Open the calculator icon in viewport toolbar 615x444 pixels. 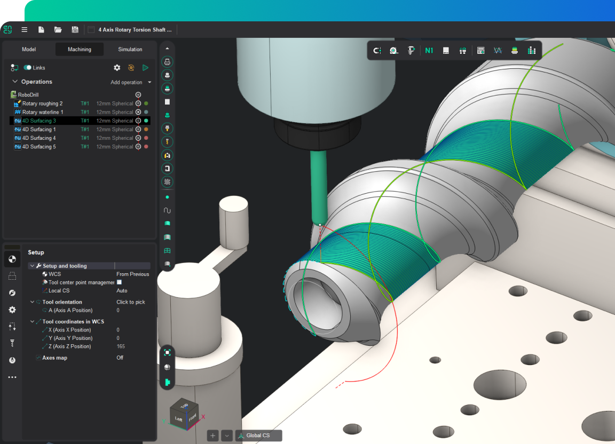[480, 51]
